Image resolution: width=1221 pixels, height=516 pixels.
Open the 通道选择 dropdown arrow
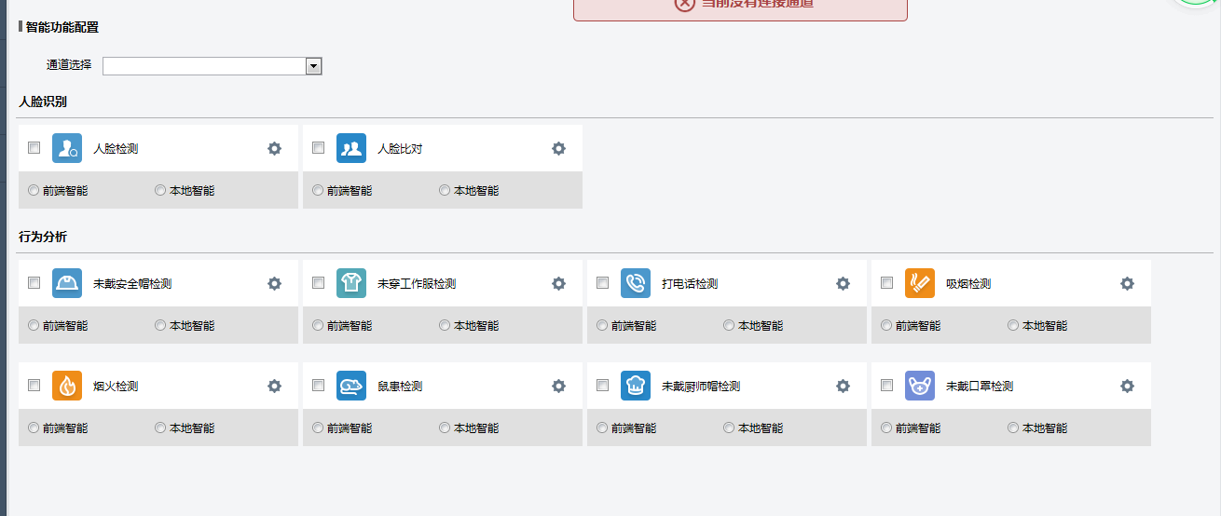(x=313, y=66)
